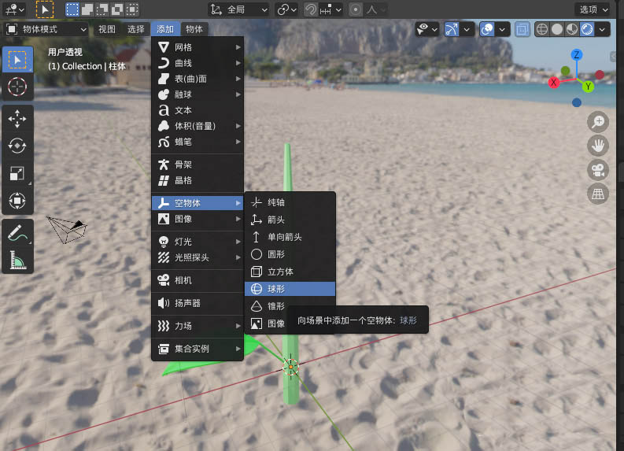The image size is (624, 451).
Task: Choose intersect selection mode icon
Action: [132, 9]
